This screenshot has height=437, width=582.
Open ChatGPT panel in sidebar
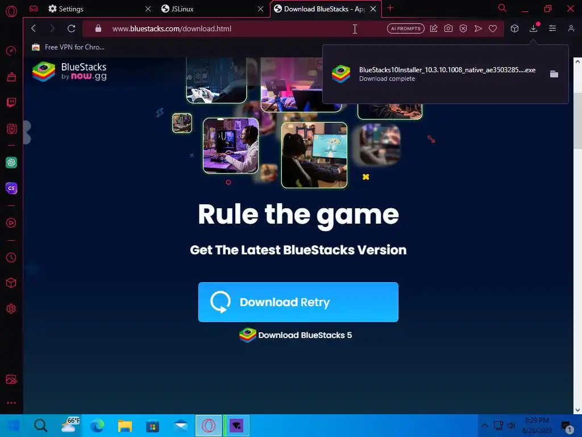11,162
